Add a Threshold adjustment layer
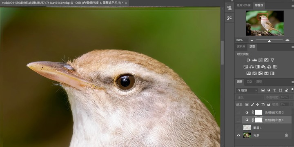 tap(261, 73)
